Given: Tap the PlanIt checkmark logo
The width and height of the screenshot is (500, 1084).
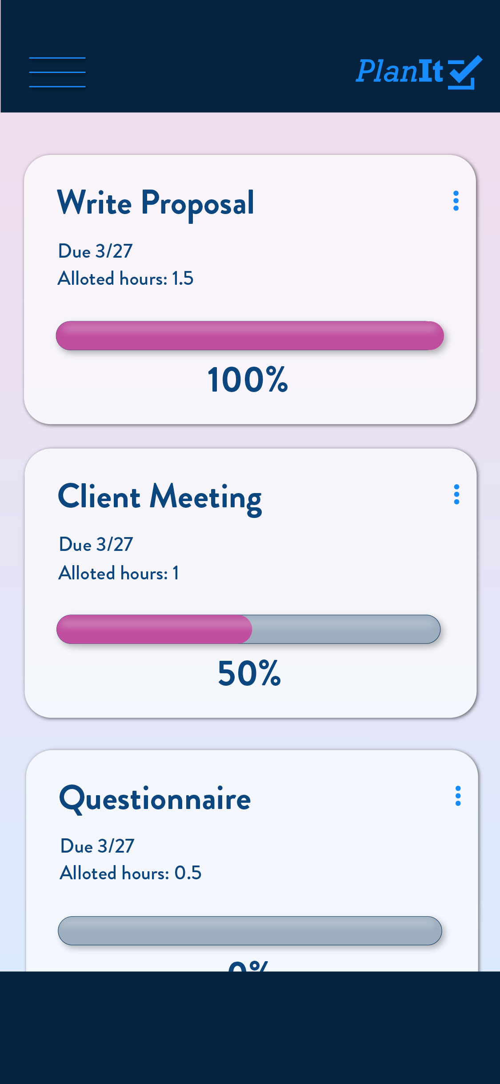Looking at the screenshot, I should (464, 73).
